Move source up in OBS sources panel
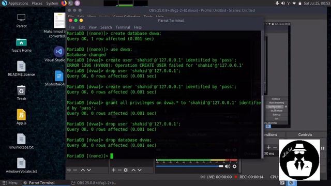This screenshot has height=186, width=331. (x=133, y=170)
